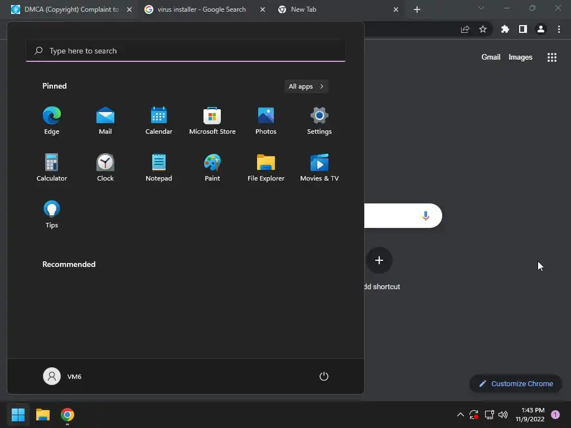Open the Google apps grid
571x428 pixels.
click(x=552, y=57)
